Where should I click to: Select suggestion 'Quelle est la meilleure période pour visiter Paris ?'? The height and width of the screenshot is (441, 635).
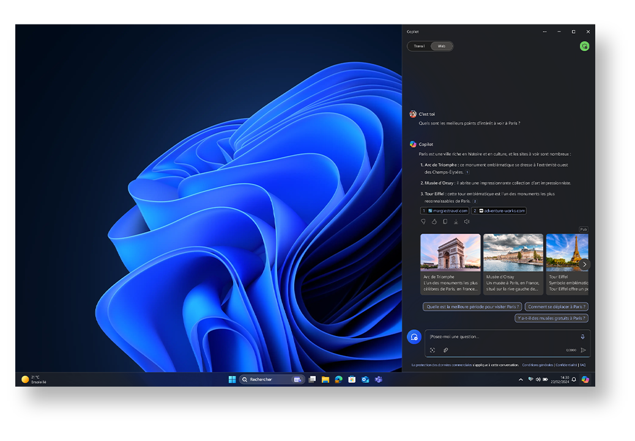(472, 307)
